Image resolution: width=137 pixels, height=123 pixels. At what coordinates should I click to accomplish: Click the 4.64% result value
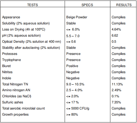tap(116, 29)
